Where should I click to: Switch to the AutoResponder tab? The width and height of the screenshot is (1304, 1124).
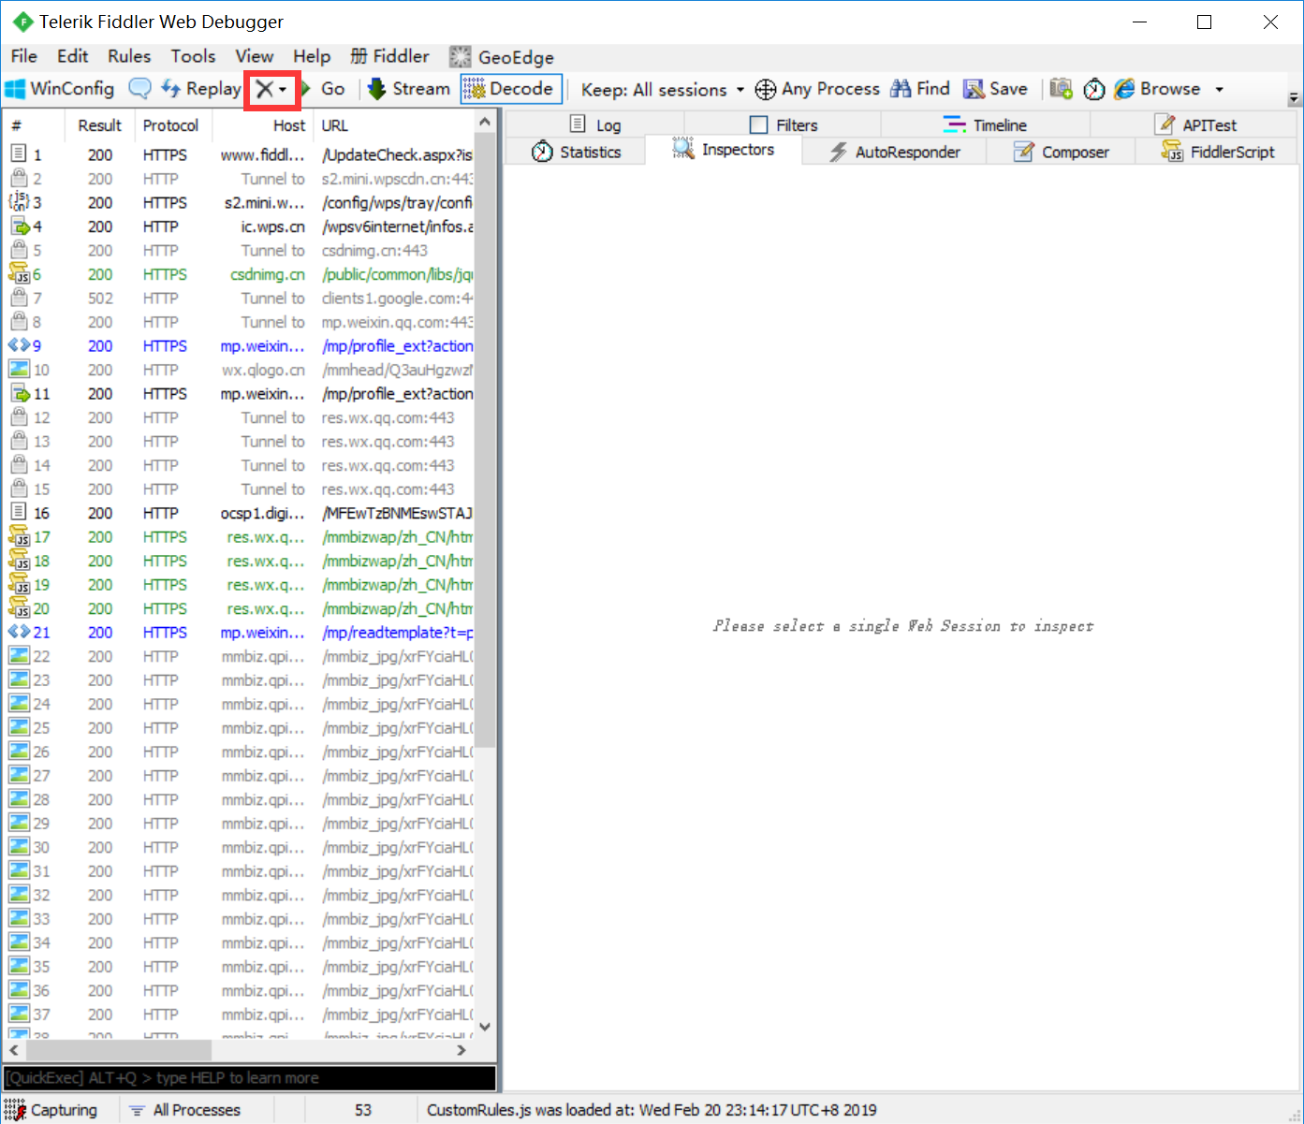coord(895,152)
